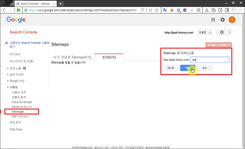Click the globe extension icon
The image size is (245, 149).
click(179, 10)
